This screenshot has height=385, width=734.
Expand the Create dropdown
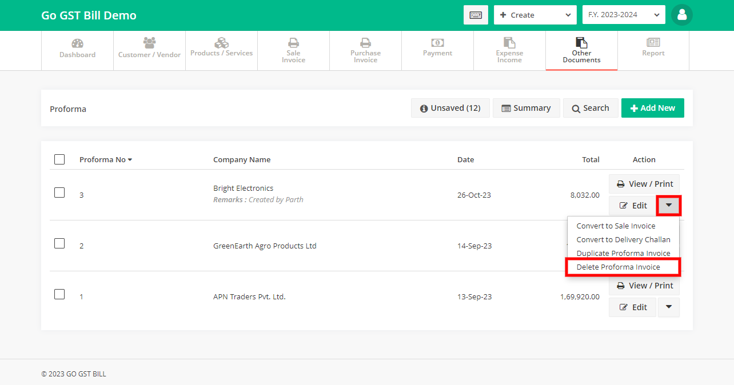click(534, 14)
